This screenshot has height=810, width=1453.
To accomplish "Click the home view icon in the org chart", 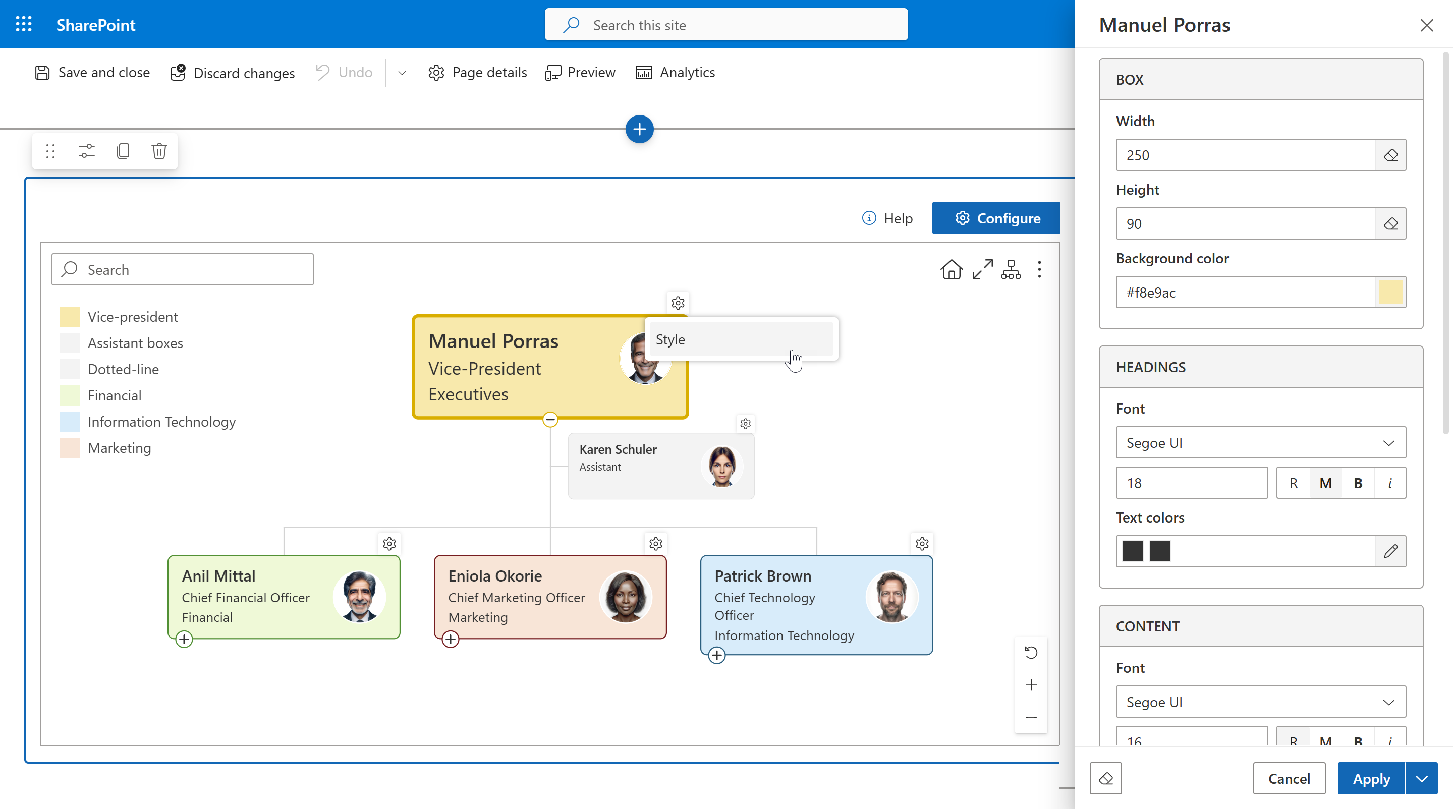I will [x=951, y=269].
